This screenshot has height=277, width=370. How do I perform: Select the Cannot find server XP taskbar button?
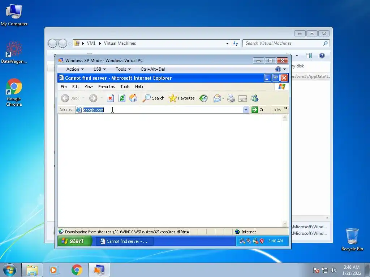(x=125, y=241)
